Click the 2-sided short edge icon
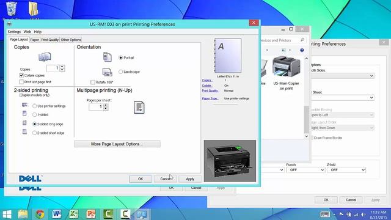This screenshot has width=391, height=220. point(24,132)
